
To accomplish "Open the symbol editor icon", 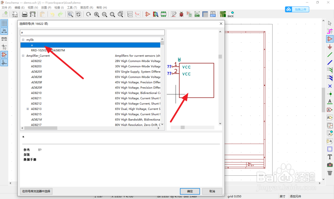I will (147, 14).
